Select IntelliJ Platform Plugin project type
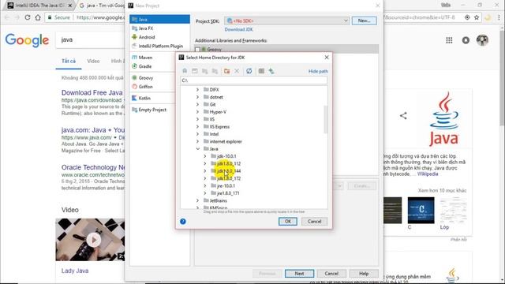Viewport: 505px width, 284px height. [x=159, y=46]
